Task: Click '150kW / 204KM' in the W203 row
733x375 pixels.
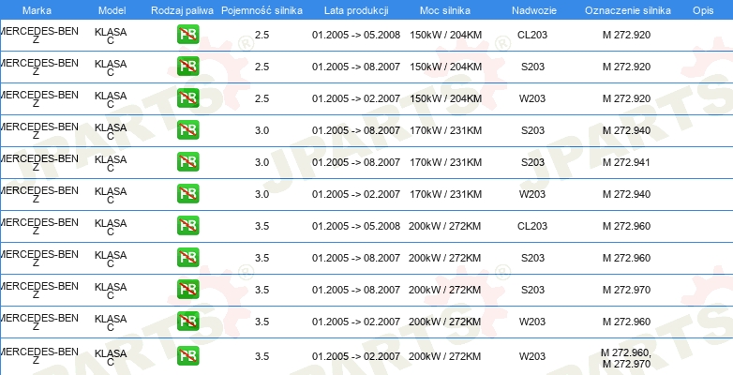Action: pyautogui.click(x=445, y=98)
